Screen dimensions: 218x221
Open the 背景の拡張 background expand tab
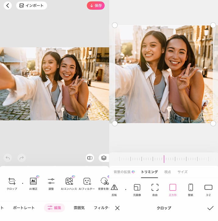click(x=124, y=172)
